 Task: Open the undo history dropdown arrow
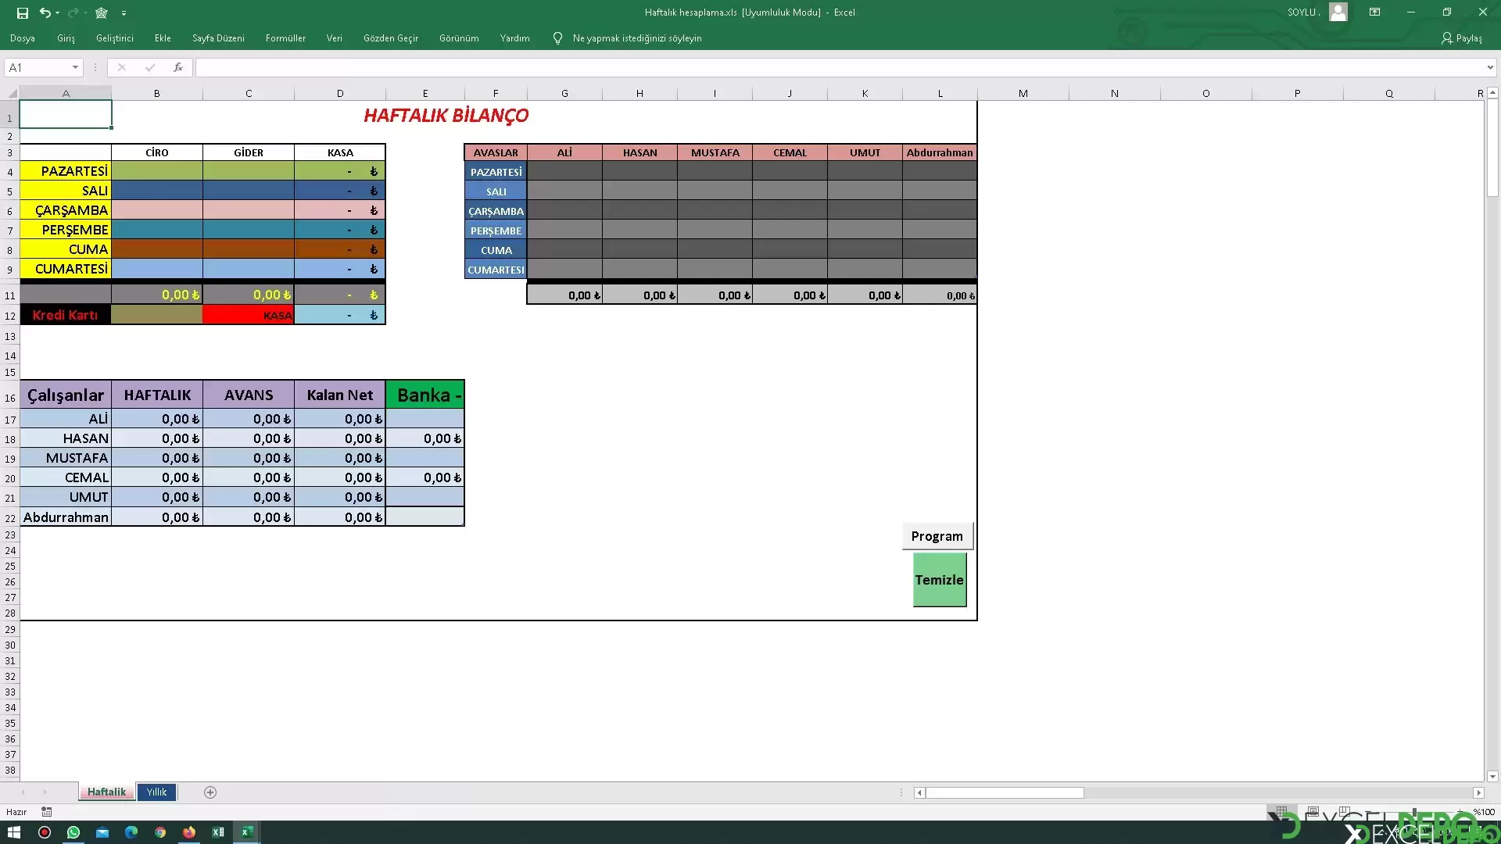point(58,13)
